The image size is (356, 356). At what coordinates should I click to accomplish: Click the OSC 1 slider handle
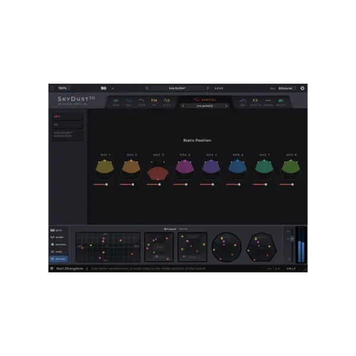pyautogui.click(x=106, y=185)
